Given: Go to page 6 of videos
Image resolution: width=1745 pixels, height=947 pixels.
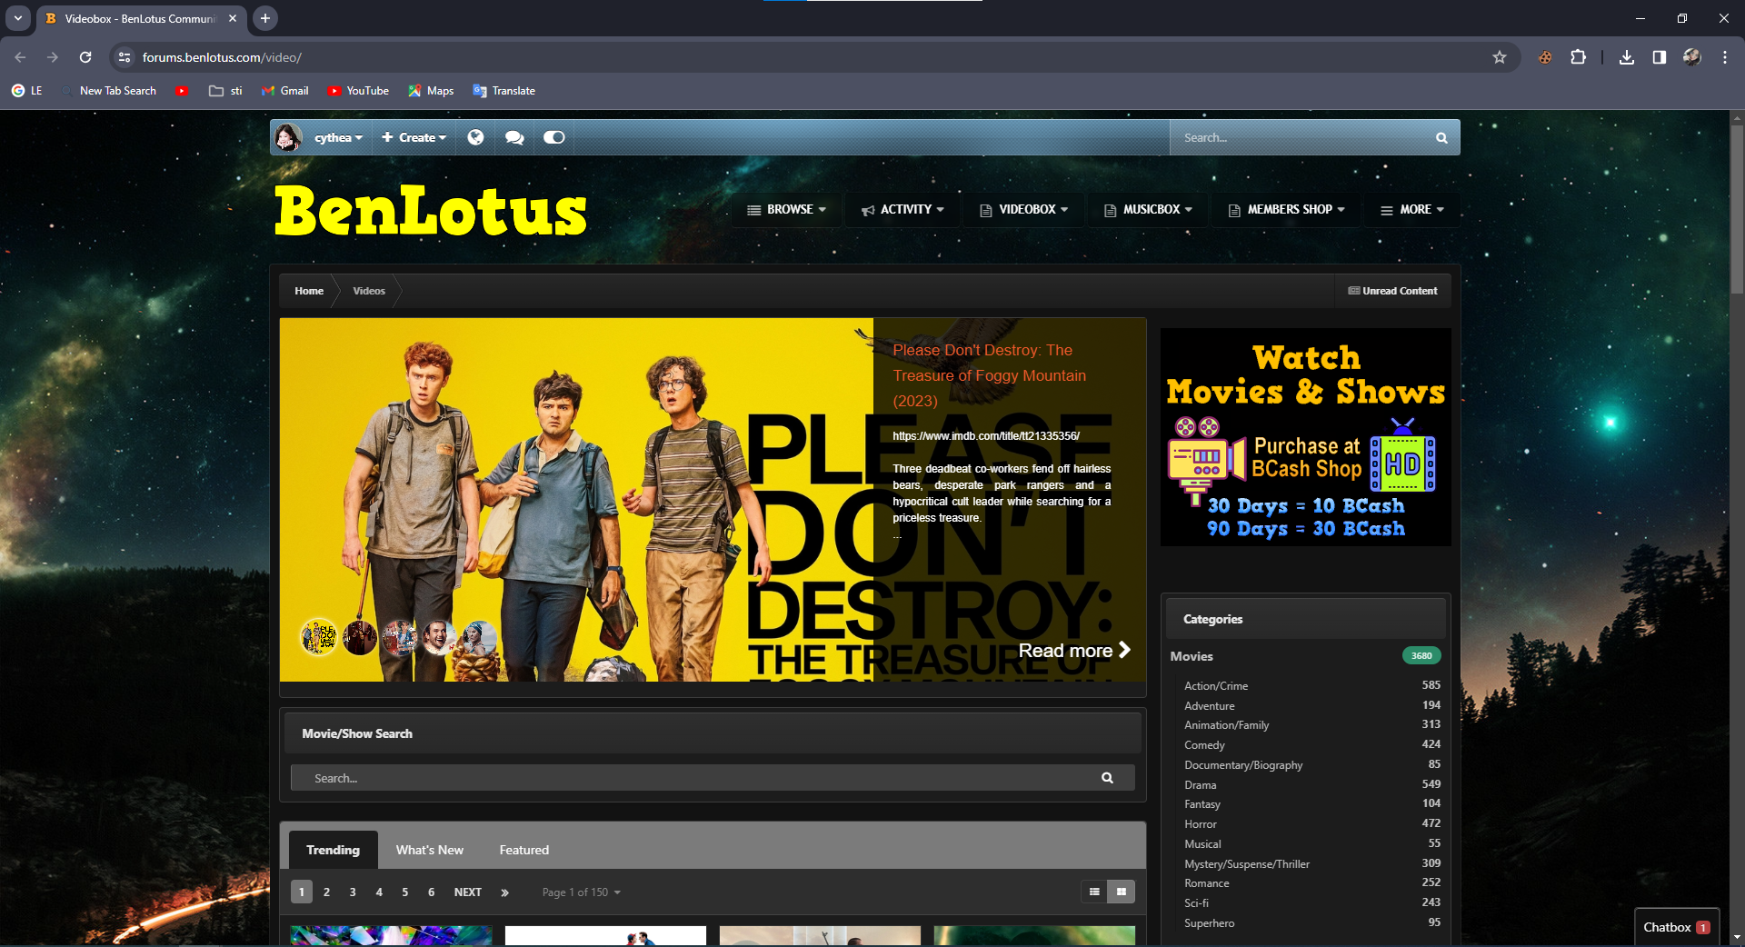Looking at the screenshot, I should [x=431, y=892].
